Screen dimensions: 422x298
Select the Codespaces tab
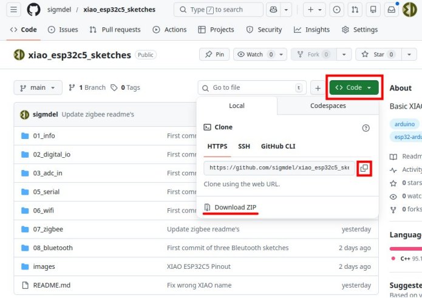click(328, 106)
